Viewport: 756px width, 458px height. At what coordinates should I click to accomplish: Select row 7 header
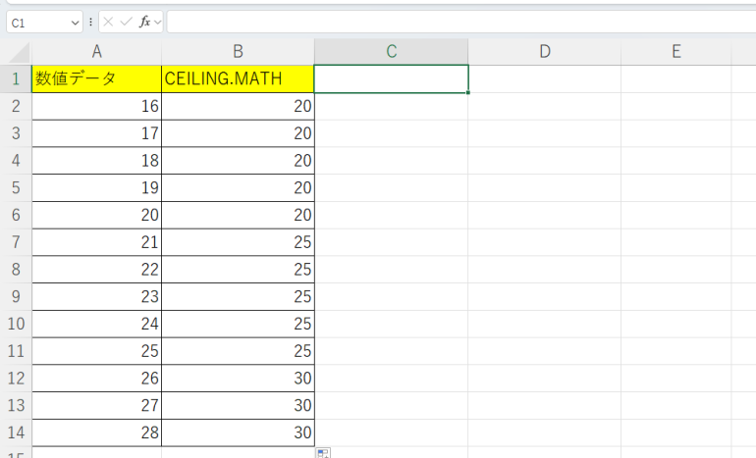coord(16,242)
